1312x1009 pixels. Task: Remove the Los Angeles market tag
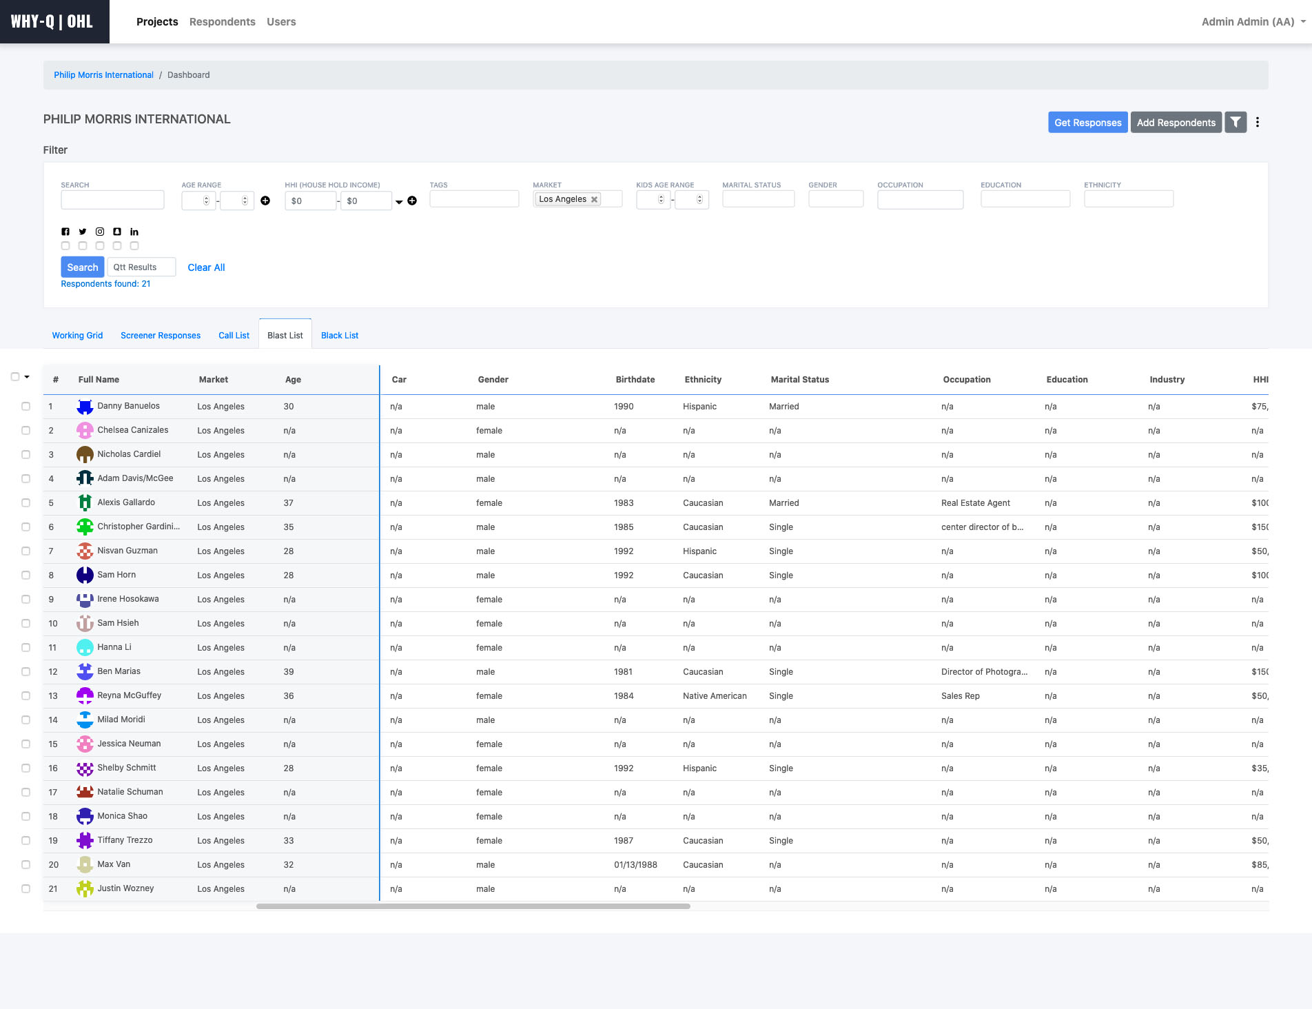point(594,200)
